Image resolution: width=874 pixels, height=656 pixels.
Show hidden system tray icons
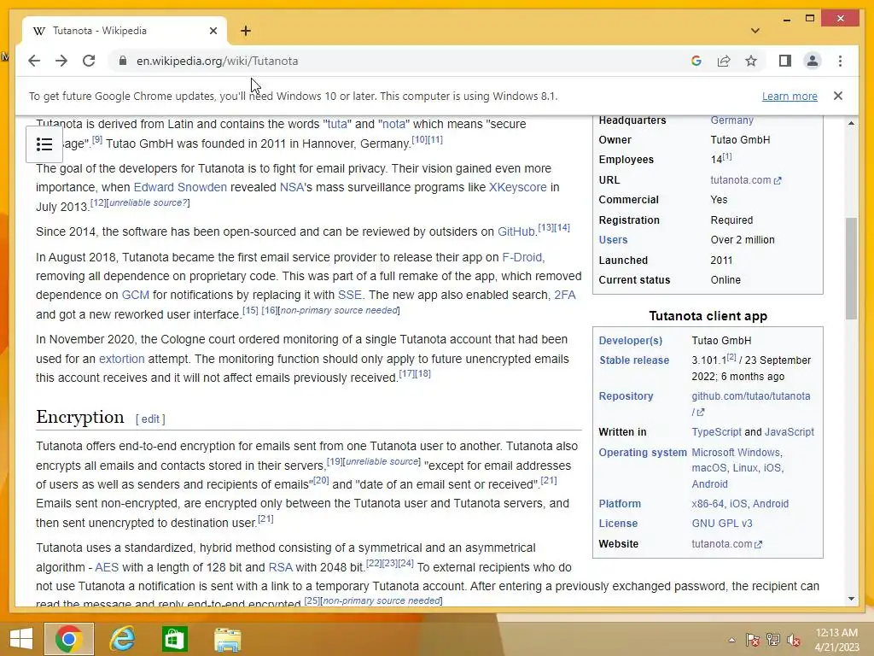(731, 640)
